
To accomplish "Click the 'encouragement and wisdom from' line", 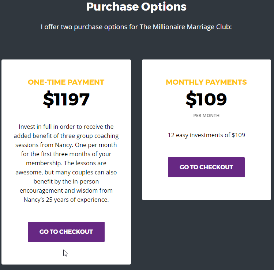I will click(66, 190).
